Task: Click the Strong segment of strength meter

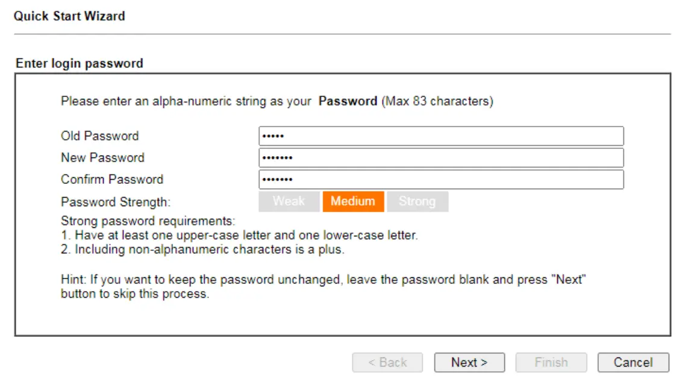Action: point(418,201)
